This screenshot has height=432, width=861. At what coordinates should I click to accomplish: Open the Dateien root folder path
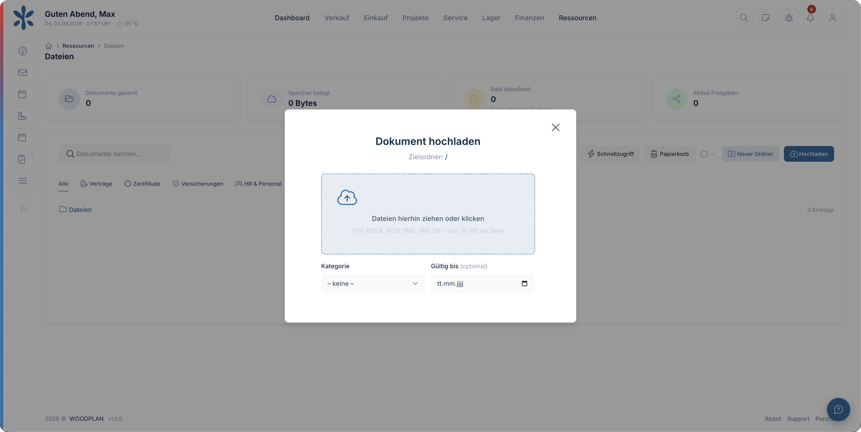pyautogui.click(x=75, y=210)
